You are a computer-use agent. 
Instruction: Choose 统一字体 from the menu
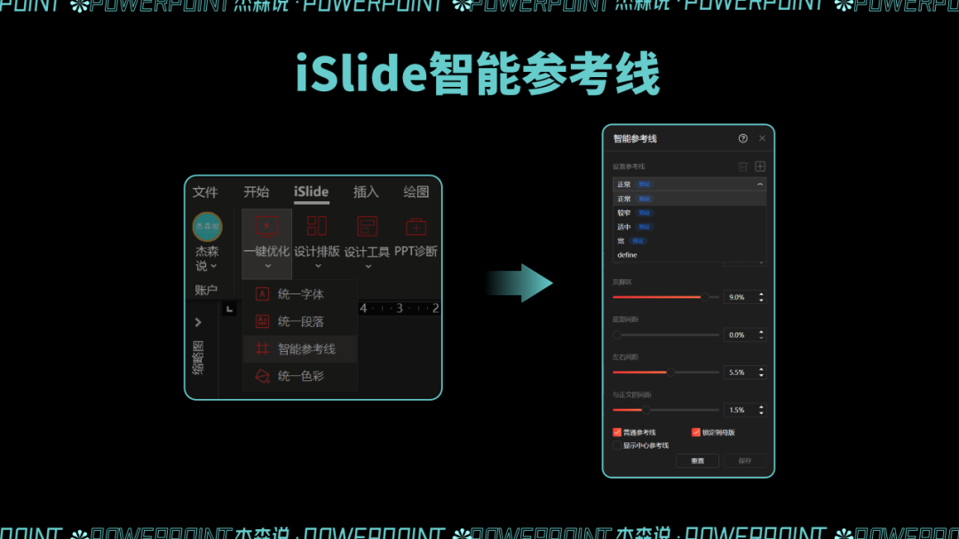300,293
